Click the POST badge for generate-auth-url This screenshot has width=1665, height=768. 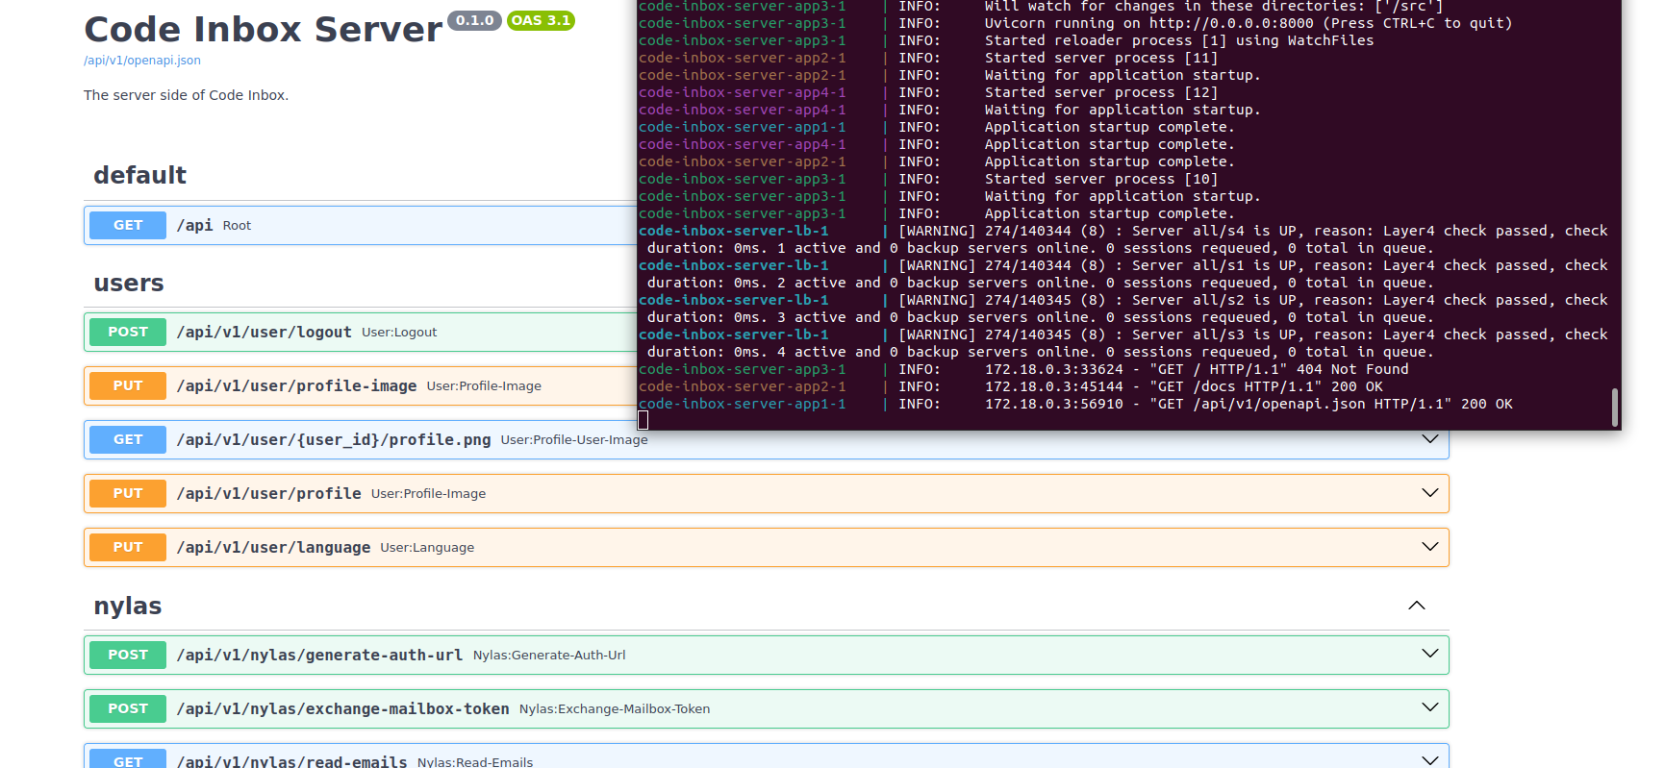coord(128,655)
